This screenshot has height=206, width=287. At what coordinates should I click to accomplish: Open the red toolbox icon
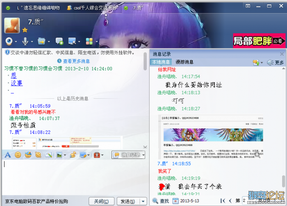[x=97, y=155]
